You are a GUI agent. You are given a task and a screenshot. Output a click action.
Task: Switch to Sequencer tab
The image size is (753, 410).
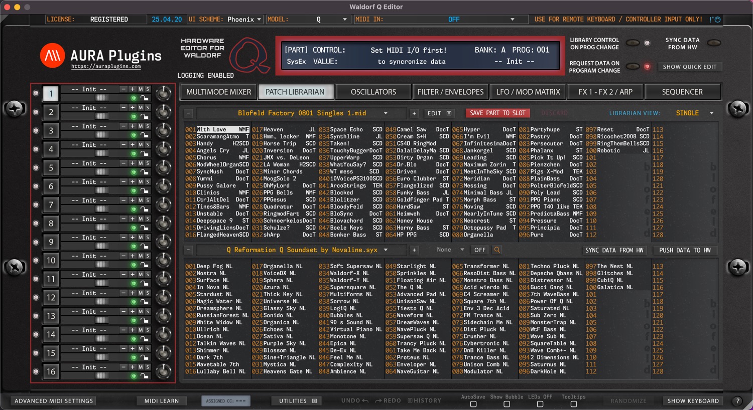[x=682, y=92]
